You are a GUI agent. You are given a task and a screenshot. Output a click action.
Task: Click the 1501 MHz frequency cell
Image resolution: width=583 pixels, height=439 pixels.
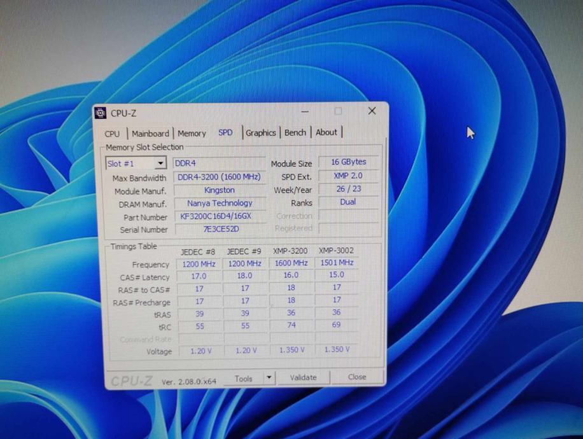(337, 262)
